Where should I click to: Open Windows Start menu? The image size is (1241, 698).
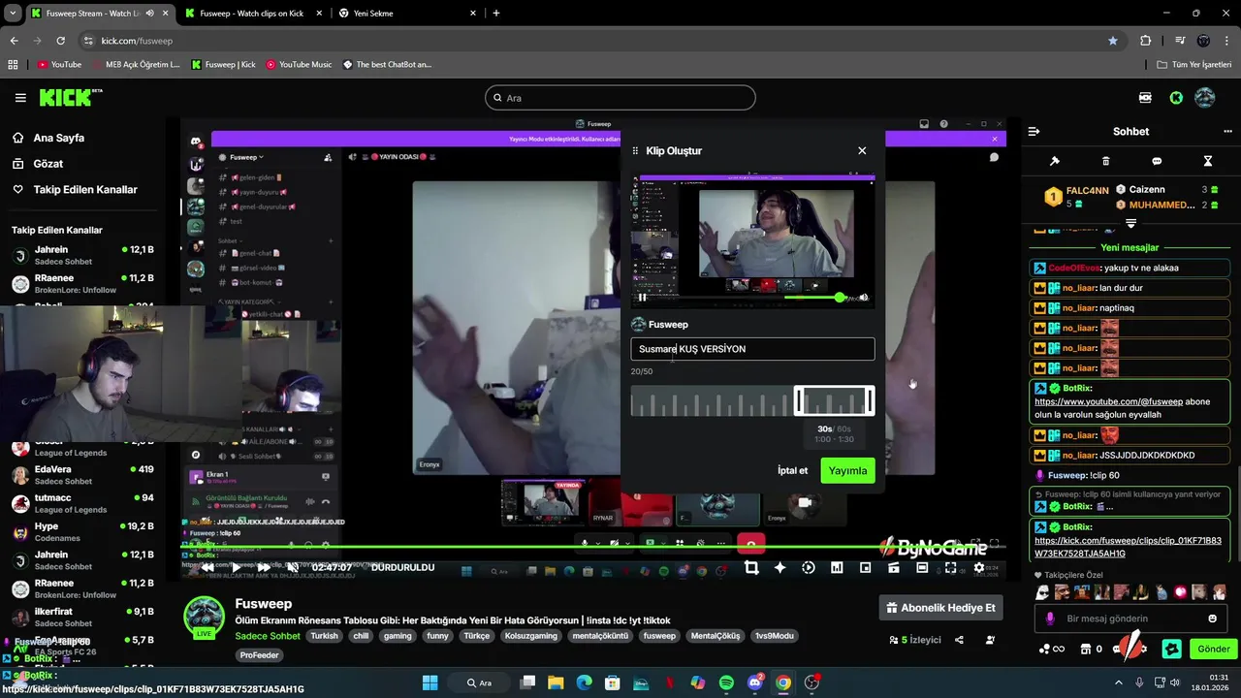[430, 682]
